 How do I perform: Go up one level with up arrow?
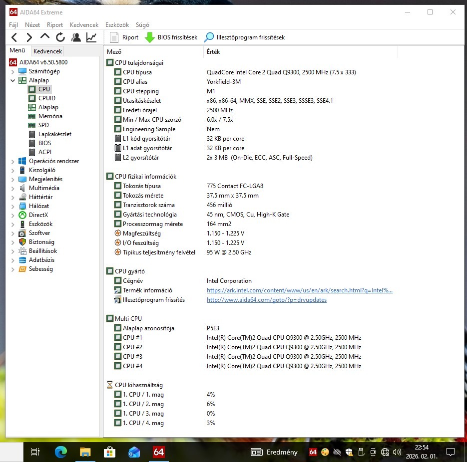coord(44,36)
